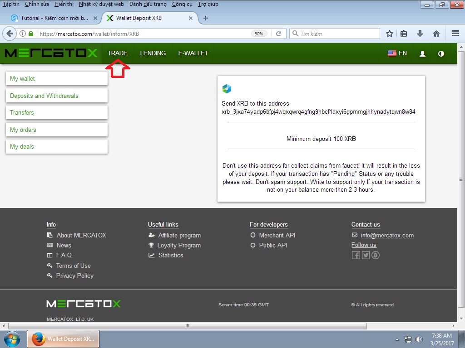
Task: Open Loyalty Program link
Action: [179, 245]
